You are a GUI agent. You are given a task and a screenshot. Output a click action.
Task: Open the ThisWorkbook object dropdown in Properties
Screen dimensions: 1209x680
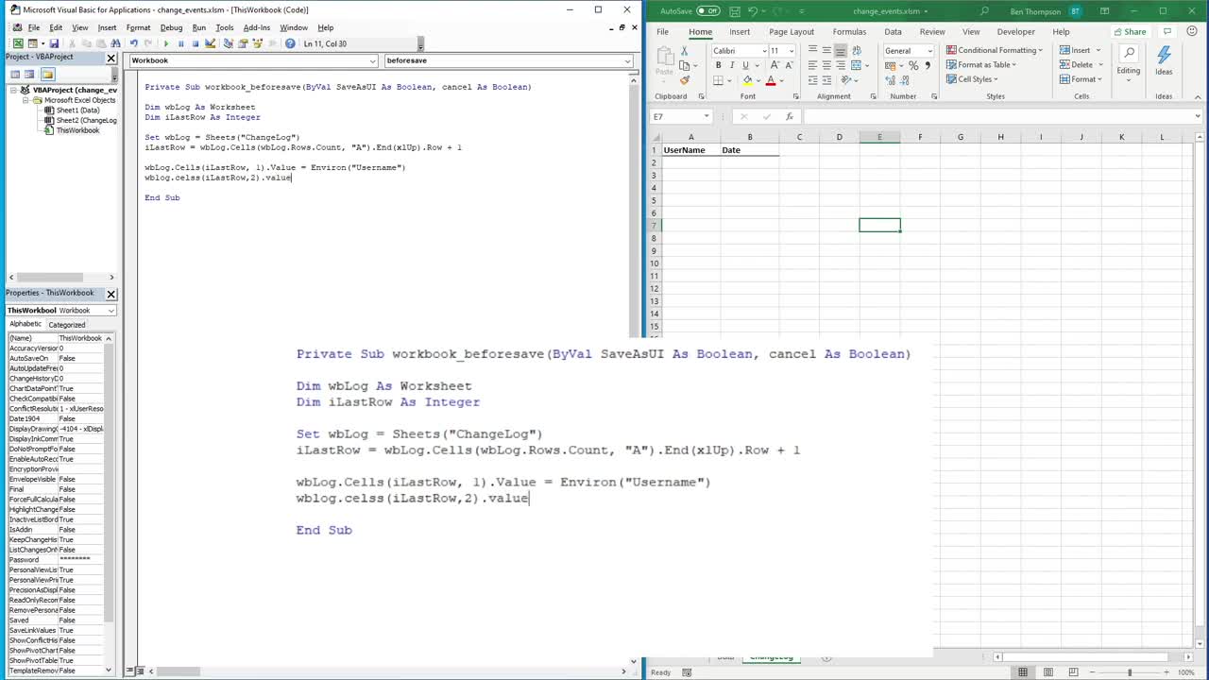tap(111, 310)
